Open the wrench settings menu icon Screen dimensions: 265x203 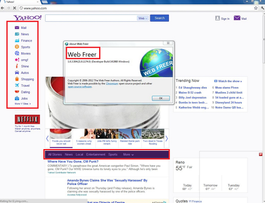click(262, 8)
